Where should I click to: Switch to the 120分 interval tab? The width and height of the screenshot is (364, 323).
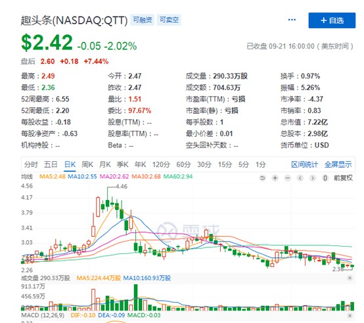(x=161, y=164)
